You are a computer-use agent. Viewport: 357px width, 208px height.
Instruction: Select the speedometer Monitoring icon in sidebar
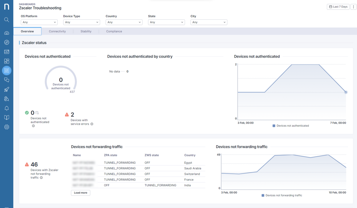click(x=7, y=33)
